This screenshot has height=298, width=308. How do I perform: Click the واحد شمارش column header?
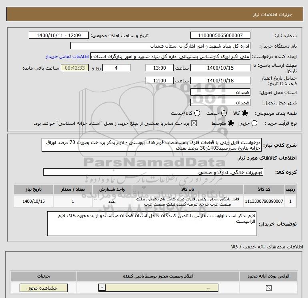[x=112, y=189]
